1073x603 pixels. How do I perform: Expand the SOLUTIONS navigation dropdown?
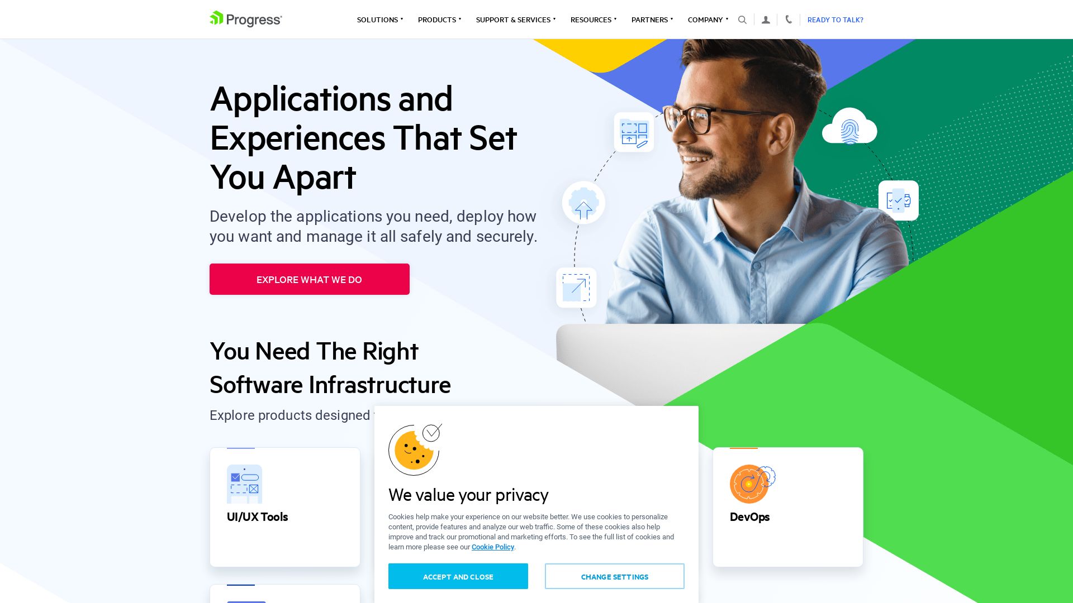point(379,20)
